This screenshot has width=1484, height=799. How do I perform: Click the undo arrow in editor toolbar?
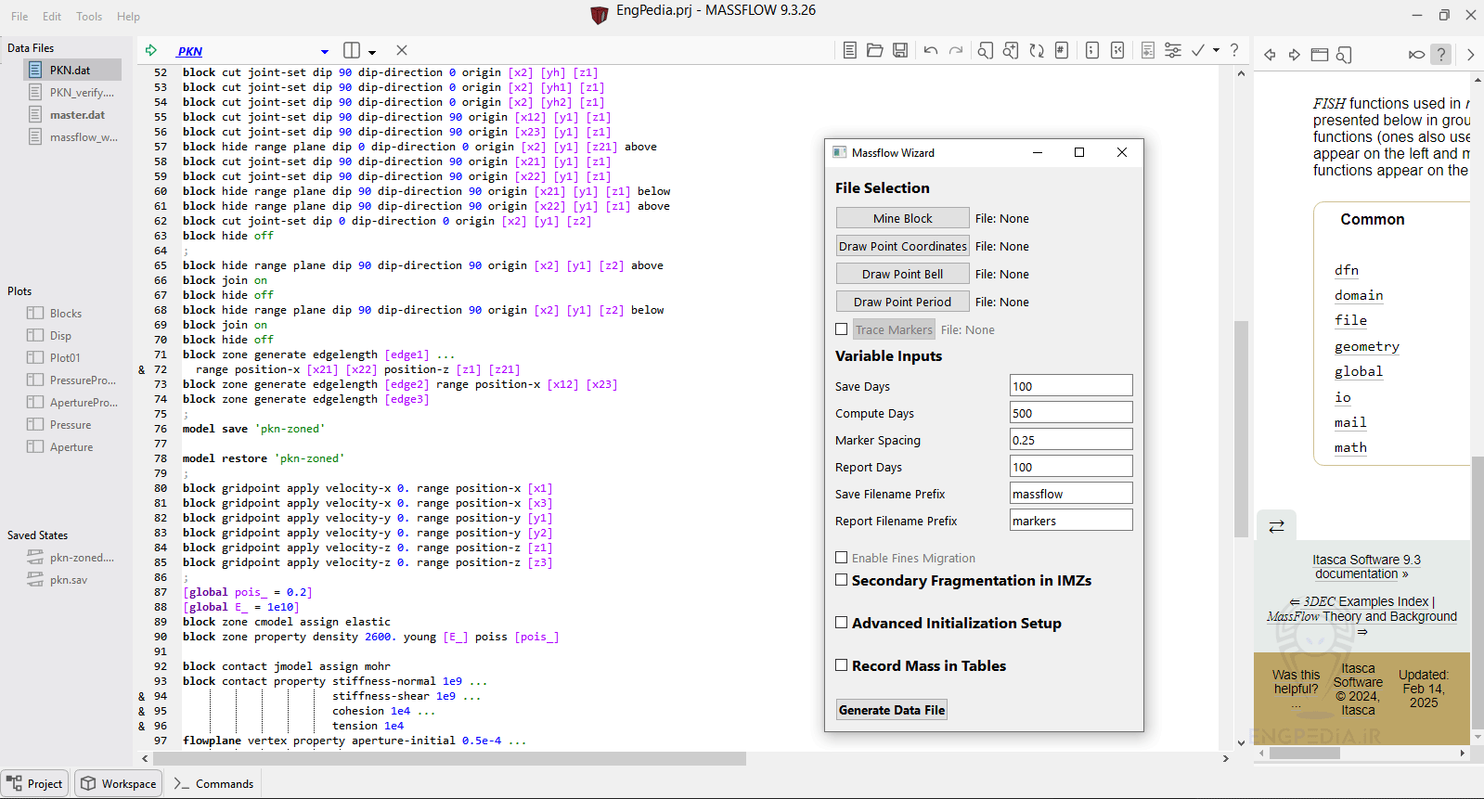931,50
